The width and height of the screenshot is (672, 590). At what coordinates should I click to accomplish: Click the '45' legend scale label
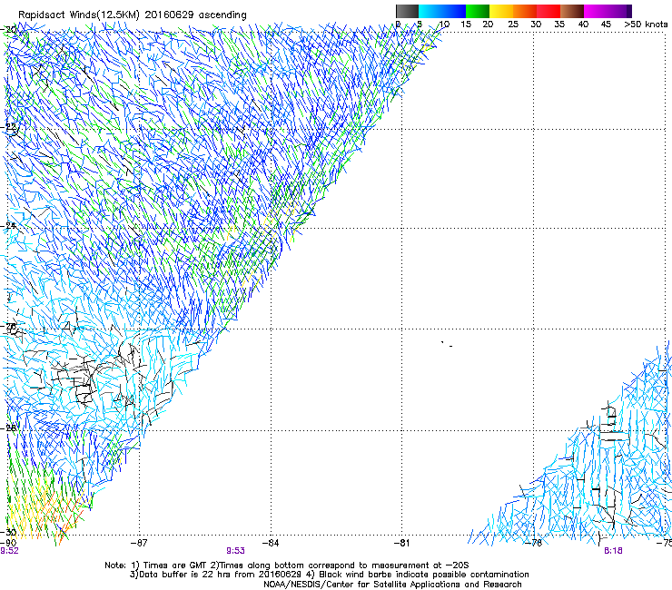click(x=606, y=25)
